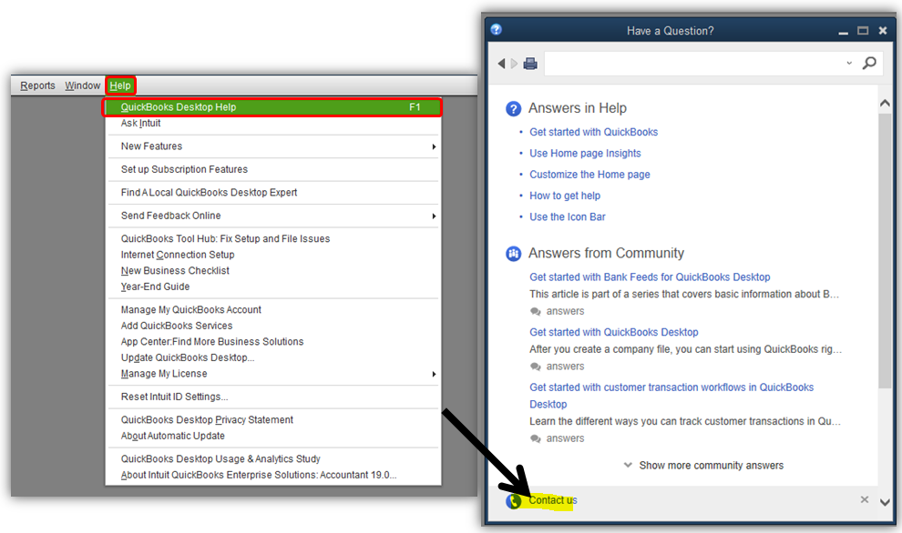Expand the New Features submenu
902x533 pixels.
tap(272, 146)
